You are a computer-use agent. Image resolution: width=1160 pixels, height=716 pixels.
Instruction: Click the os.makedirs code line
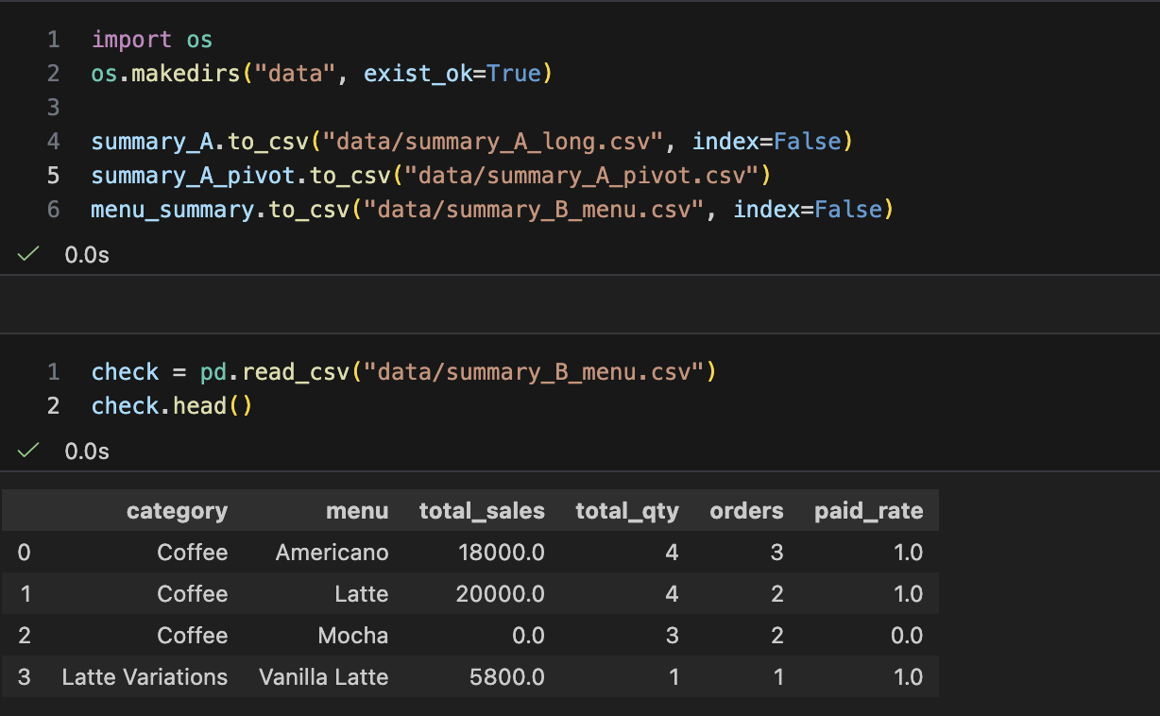(x=321, y=73)
